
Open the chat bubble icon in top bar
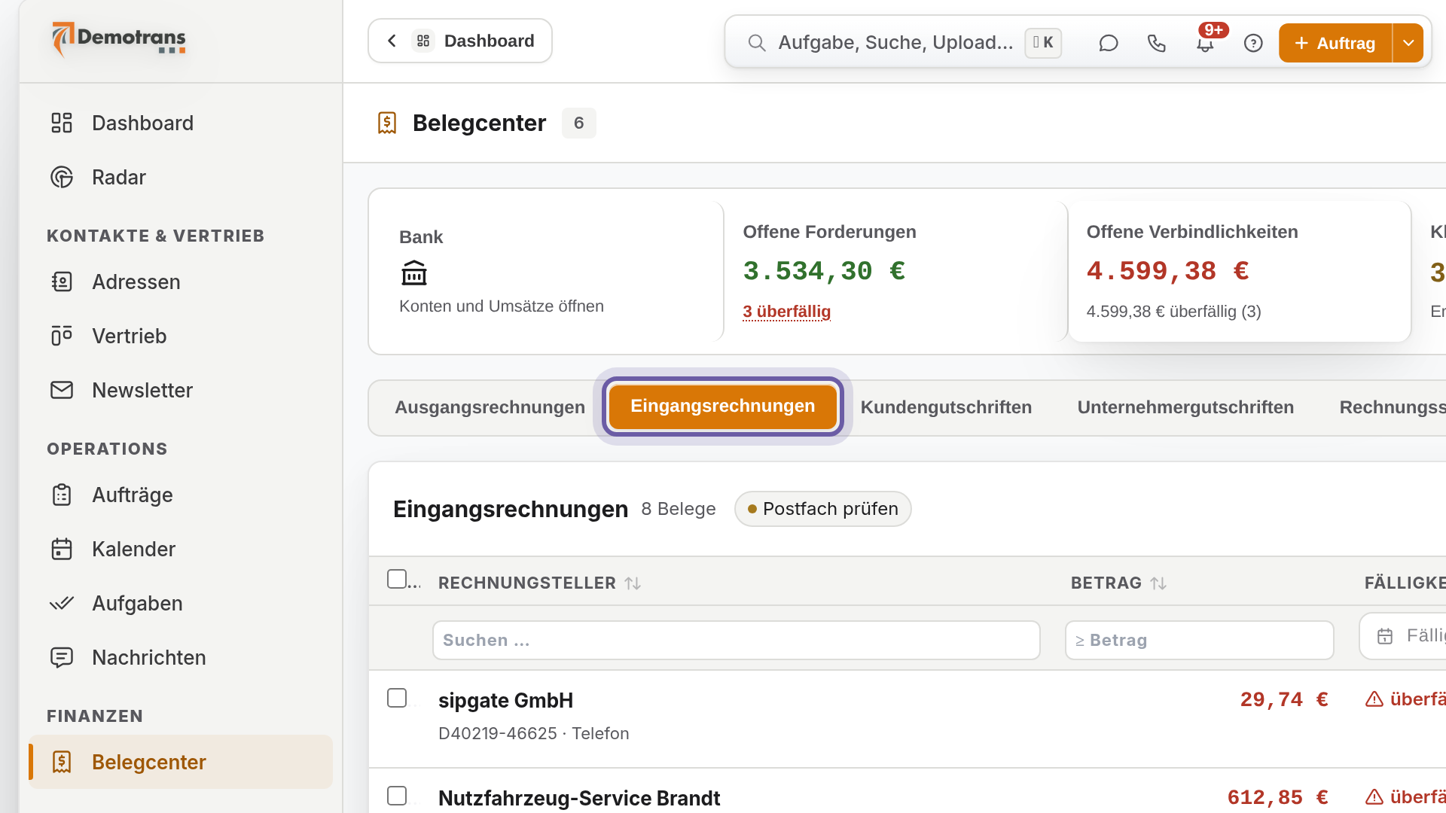pyautogui.click(x=1108, y=43)
